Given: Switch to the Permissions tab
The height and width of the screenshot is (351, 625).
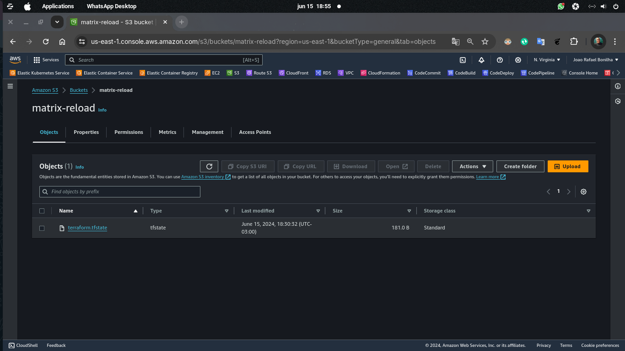Looking at the screenshot, I should click(x=129, y=132).
